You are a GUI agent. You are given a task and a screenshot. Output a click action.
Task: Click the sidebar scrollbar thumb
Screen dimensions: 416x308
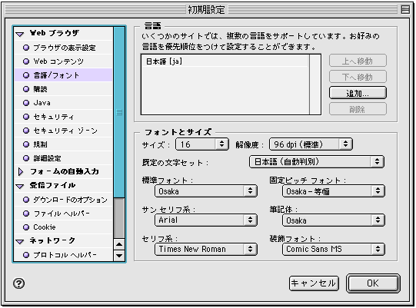tap(119, 112)
